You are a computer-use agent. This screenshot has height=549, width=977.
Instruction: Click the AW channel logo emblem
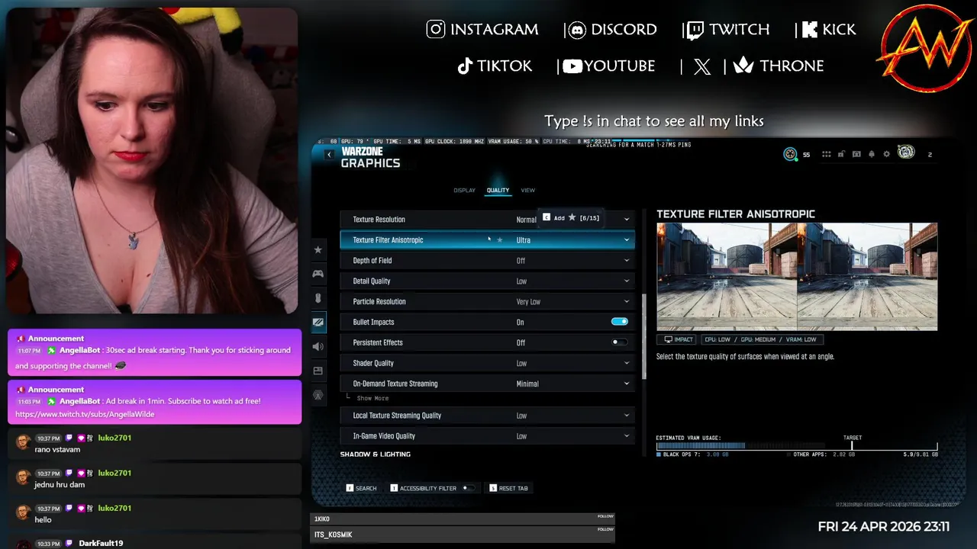927,50
